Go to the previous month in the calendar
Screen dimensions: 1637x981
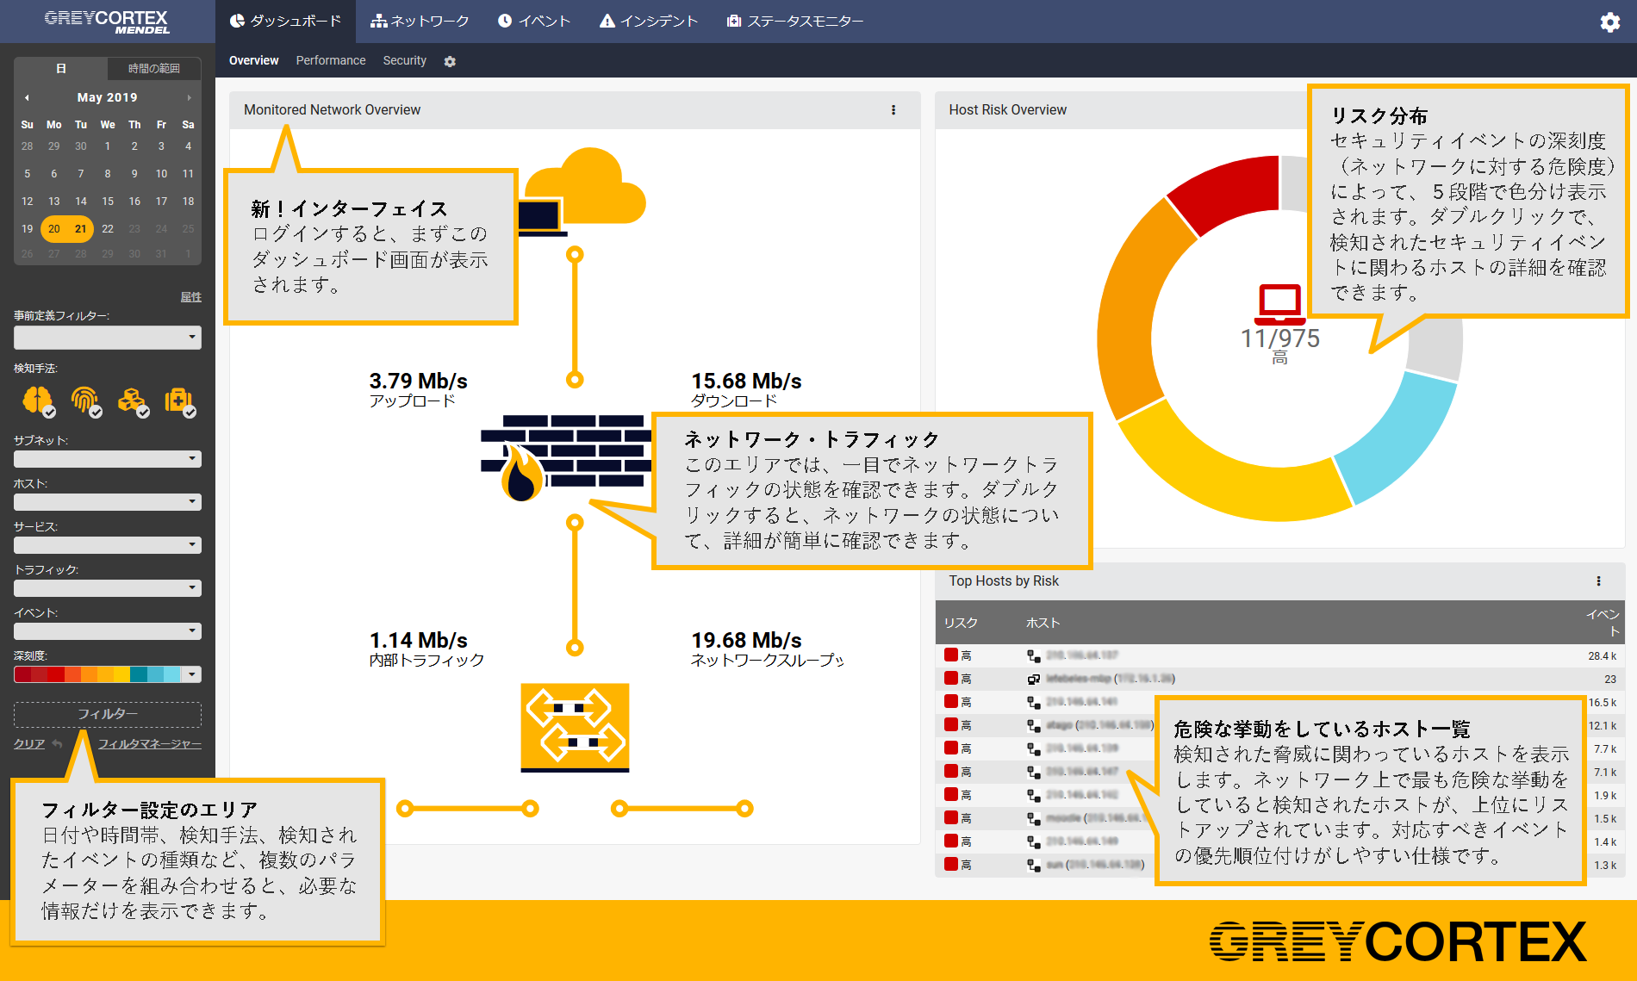pyautogui.click(x=27, y=97)
